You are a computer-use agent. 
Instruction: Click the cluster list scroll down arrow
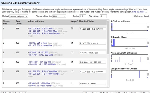108,86
